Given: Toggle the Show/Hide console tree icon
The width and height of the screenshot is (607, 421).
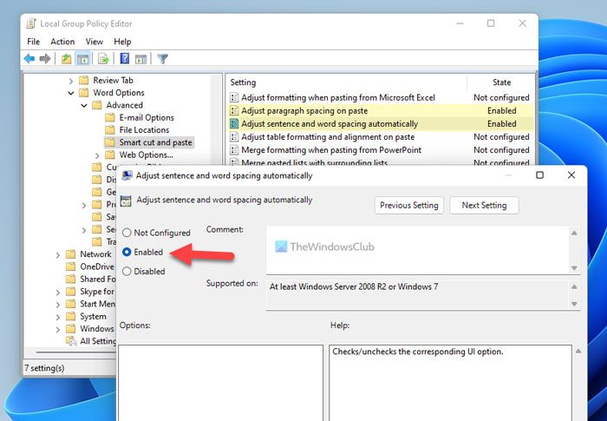Looking at the screenshot, I should point(83,59).
